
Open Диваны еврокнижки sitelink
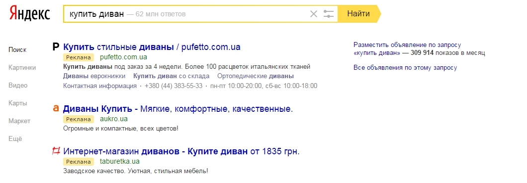click(x=94, y=76)
